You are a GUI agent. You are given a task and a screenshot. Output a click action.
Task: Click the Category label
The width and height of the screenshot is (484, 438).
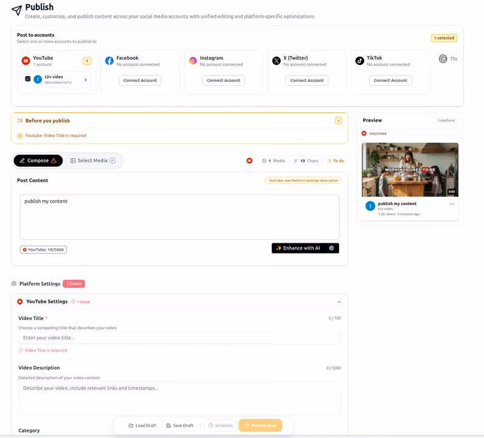(x=29, y=431)
